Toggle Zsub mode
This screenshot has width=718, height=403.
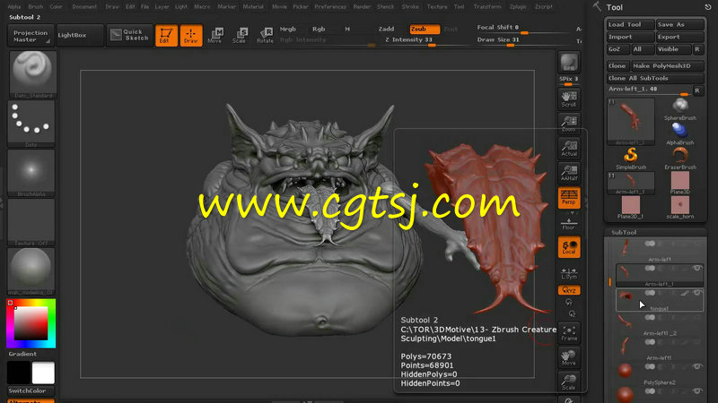tap(425, 29)
